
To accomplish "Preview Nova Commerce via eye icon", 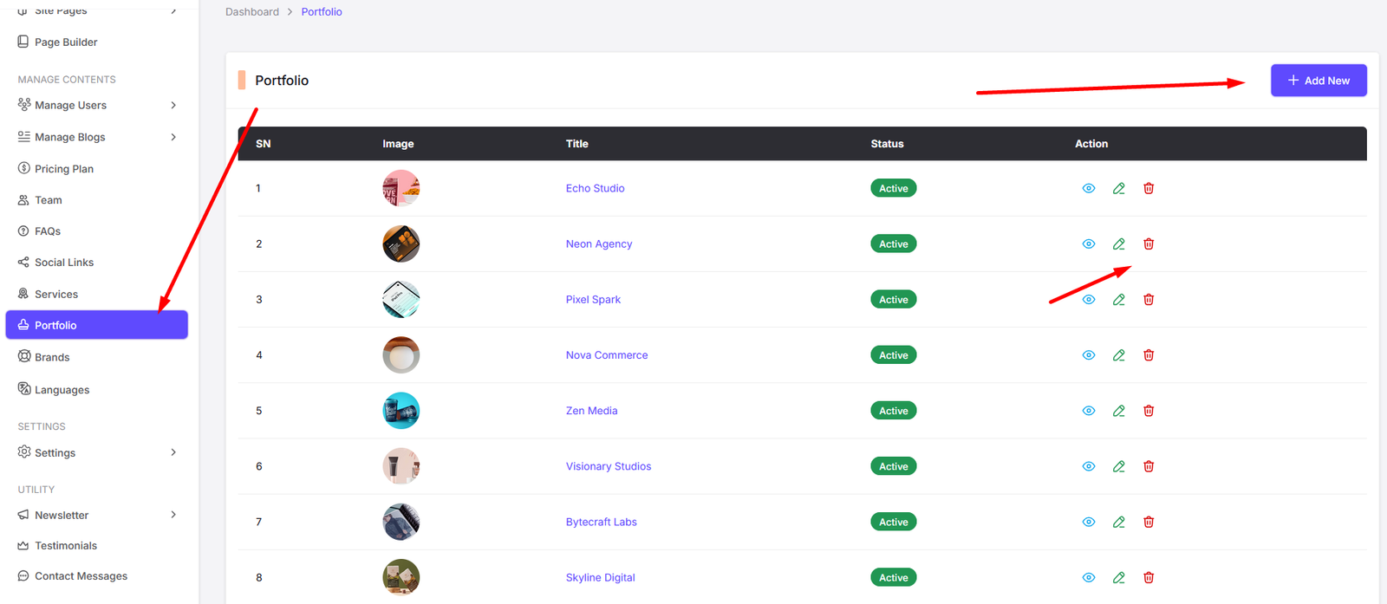I will click(x=1089, y=355).
